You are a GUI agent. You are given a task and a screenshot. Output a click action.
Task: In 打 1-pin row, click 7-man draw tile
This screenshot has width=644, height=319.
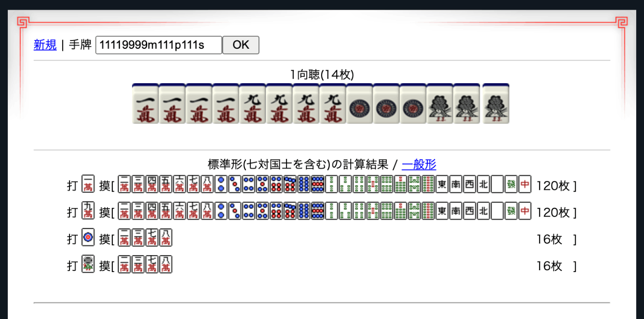(x=152, y=237)
